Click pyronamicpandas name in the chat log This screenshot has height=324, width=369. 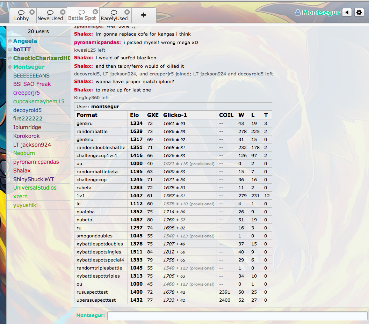coord(97,42)
